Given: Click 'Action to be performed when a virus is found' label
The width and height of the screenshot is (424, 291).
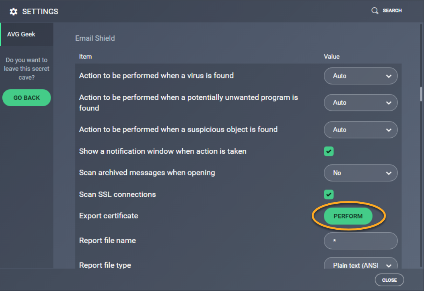Looking at the screenshot, I should [x=156, y=76].
